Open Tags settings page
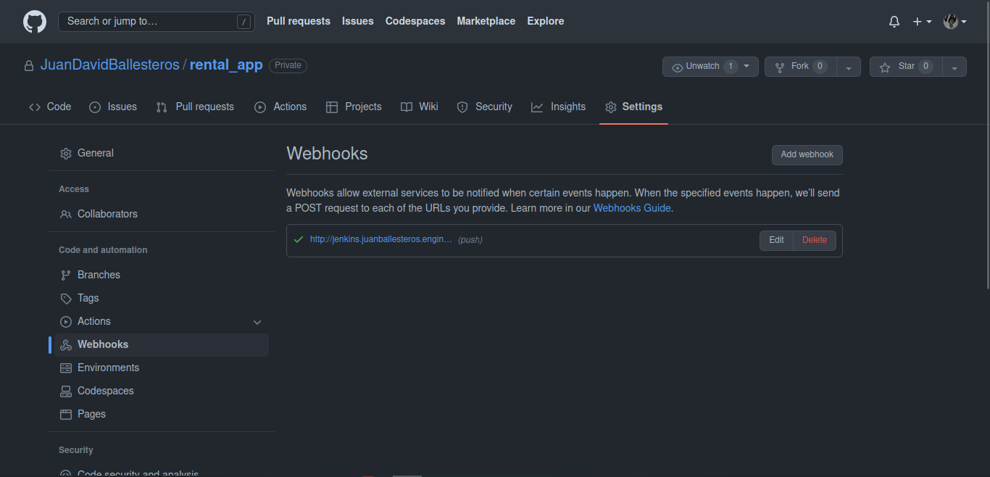The width and height of the screenshot is (990, 477). pos(162,298)
